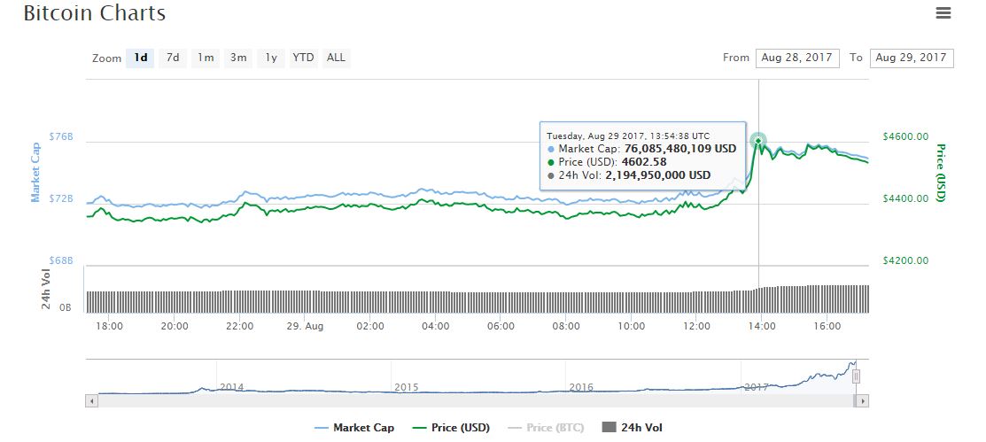Click the $76B market cap axis label

[x=61, y=136]
